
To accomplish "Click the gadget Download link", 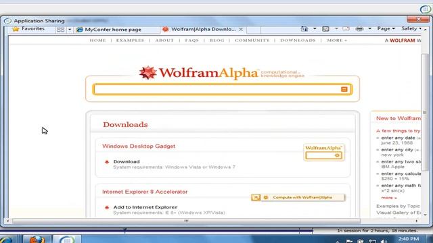I will tap(127, 162).
